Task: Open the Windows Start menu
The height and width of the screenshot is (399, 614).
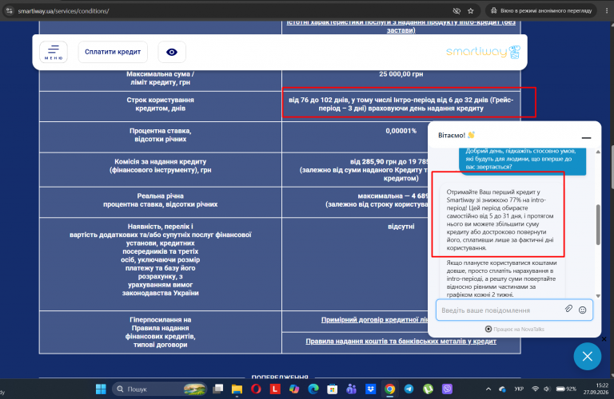Action: pos(101,389)
